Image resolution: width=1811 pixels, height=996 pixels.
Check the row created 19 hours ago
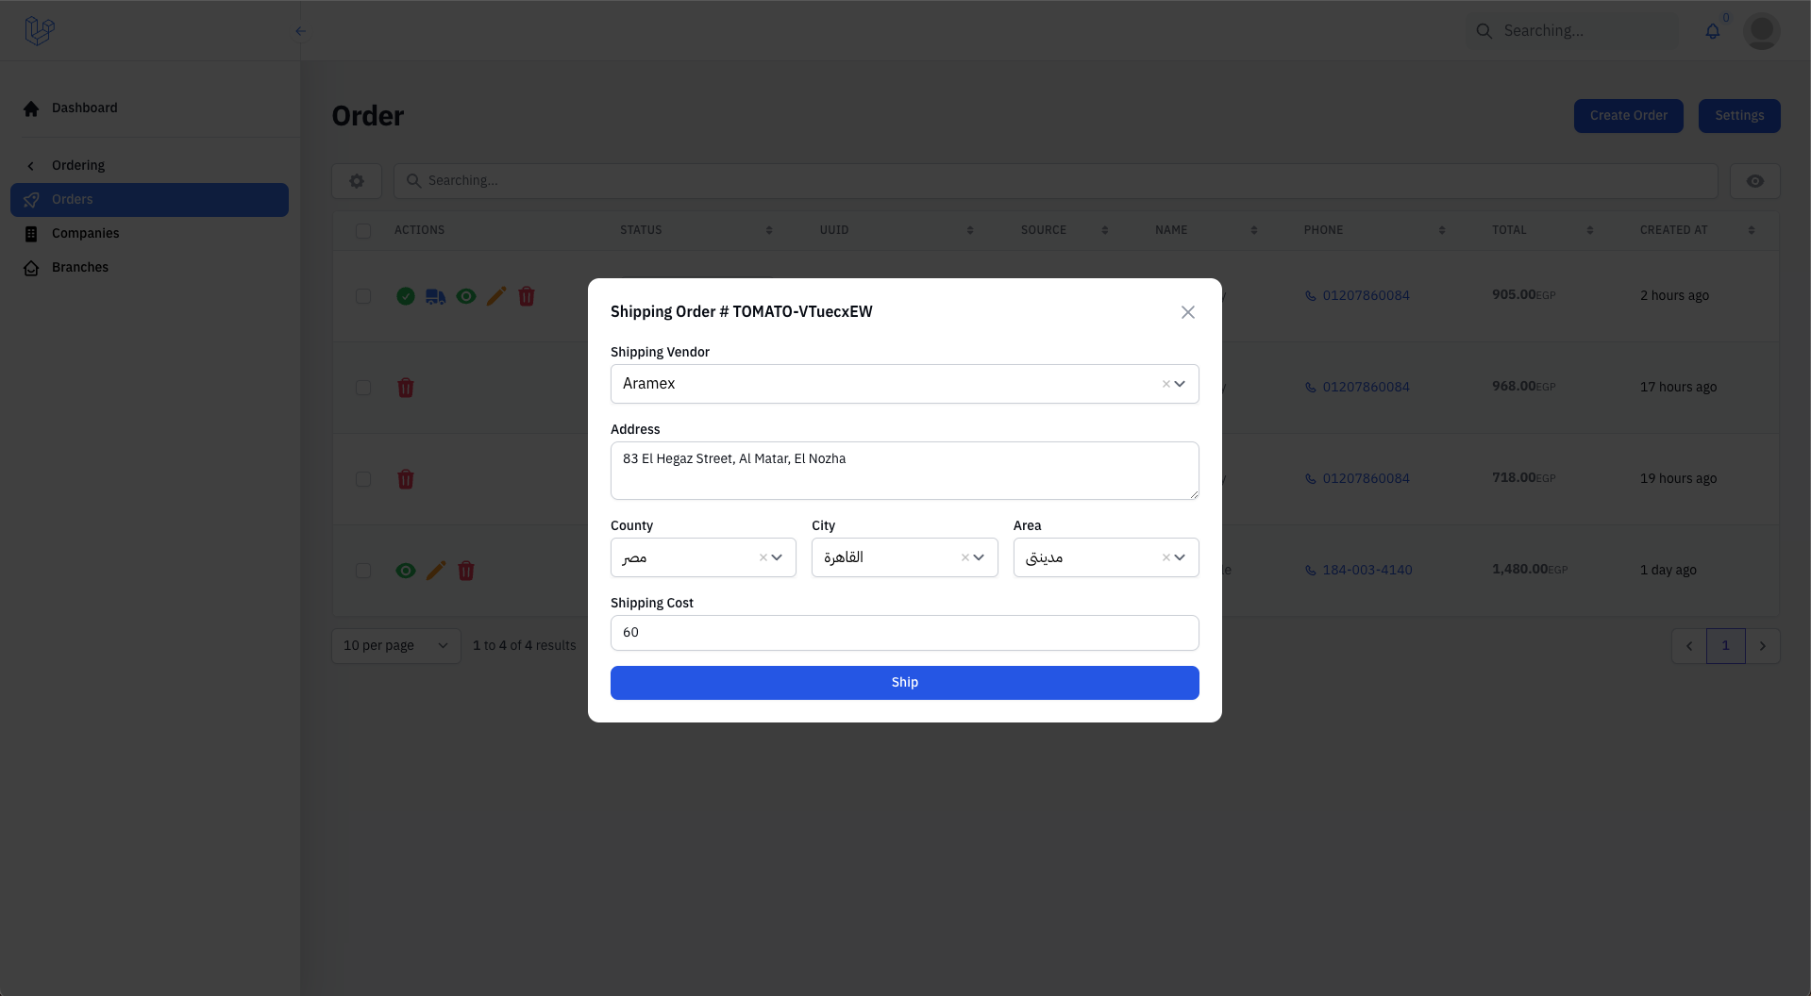point(363,479)
